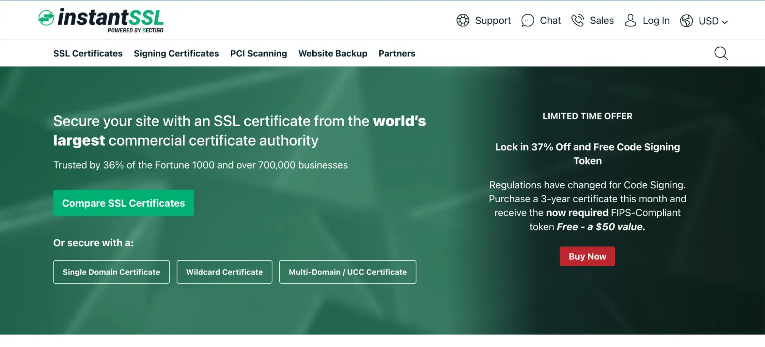The width and height of the screenshot is (765, 347).
Task: Open the Log In link
Action: 656,21
